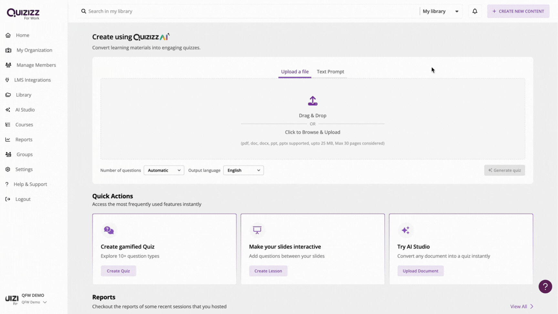Switch to Text Prompt tab

click(x=330, y=72)
